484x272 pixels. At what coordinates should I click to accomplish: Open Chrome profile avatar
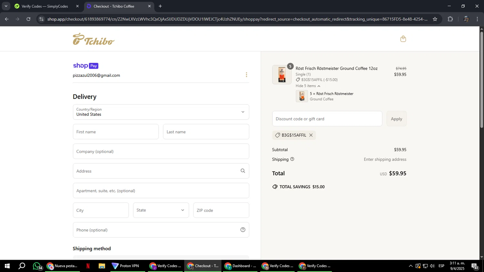[x=466, y=19]
